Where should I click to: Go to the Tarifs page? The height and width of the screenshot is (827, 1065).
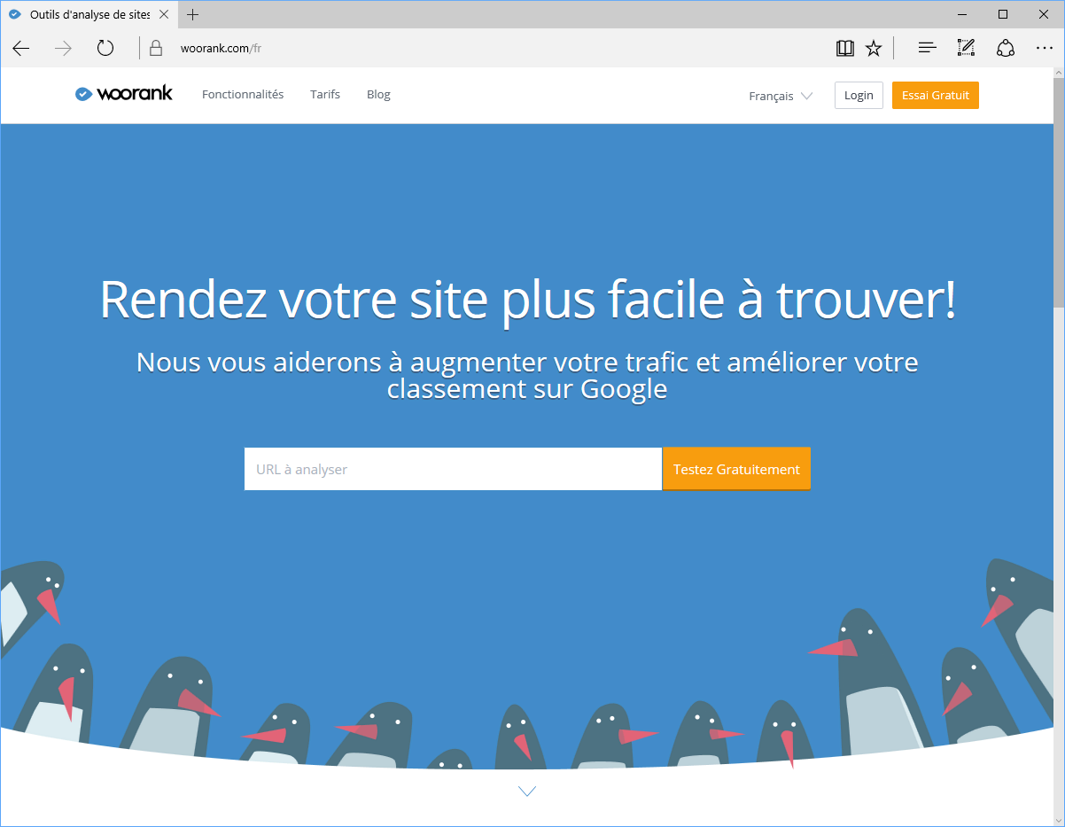tap(325, 95)
